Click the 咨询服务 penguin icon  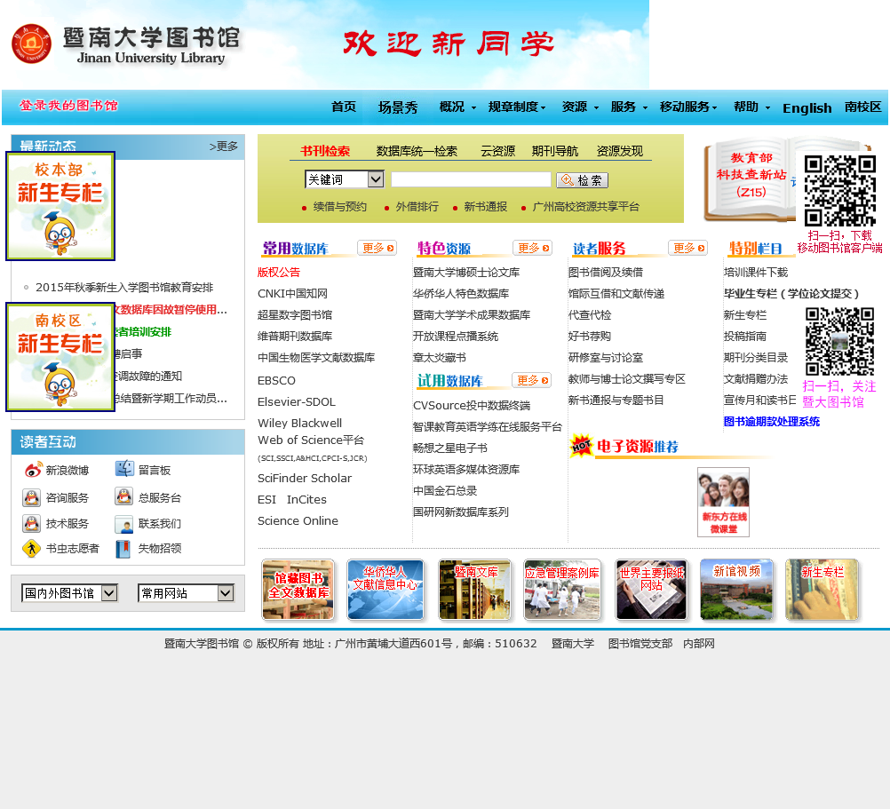click(x=32, y=497)
